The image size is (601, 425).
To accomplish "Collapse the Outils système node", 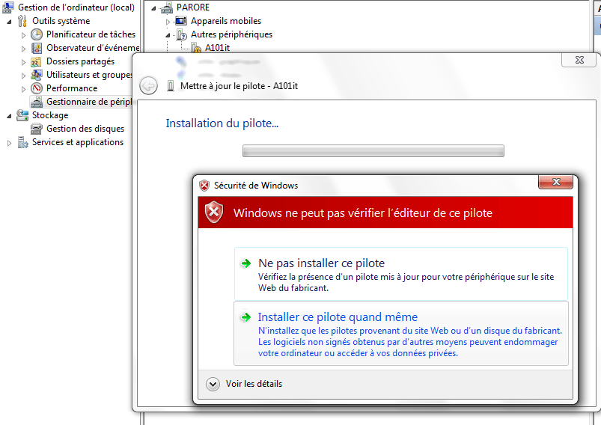I will tap(9, 22).
